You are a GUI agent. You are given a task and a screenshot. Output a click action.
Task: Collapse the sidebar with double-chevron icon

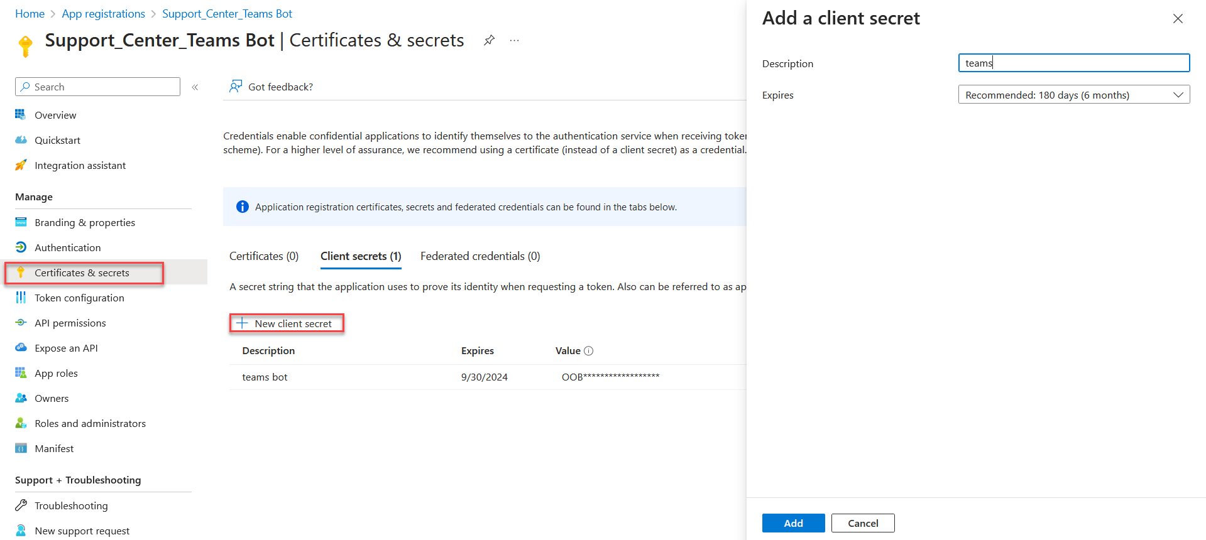[195, 87]
